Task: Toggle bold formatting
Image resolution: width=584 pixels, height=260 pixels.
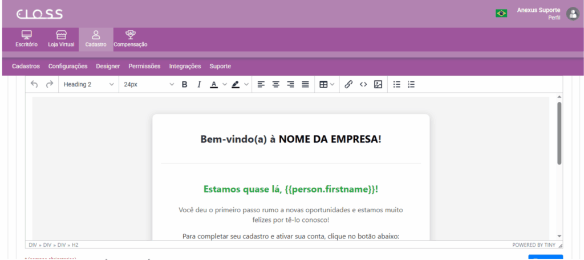Action: (184, 84)
